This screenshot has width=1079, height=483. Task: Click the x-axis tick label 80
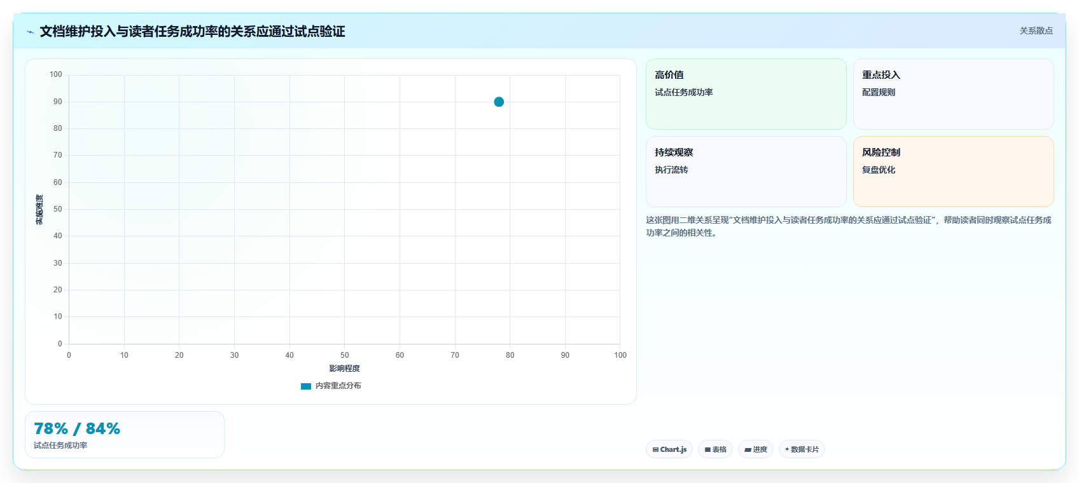click(x=510, y=355)
